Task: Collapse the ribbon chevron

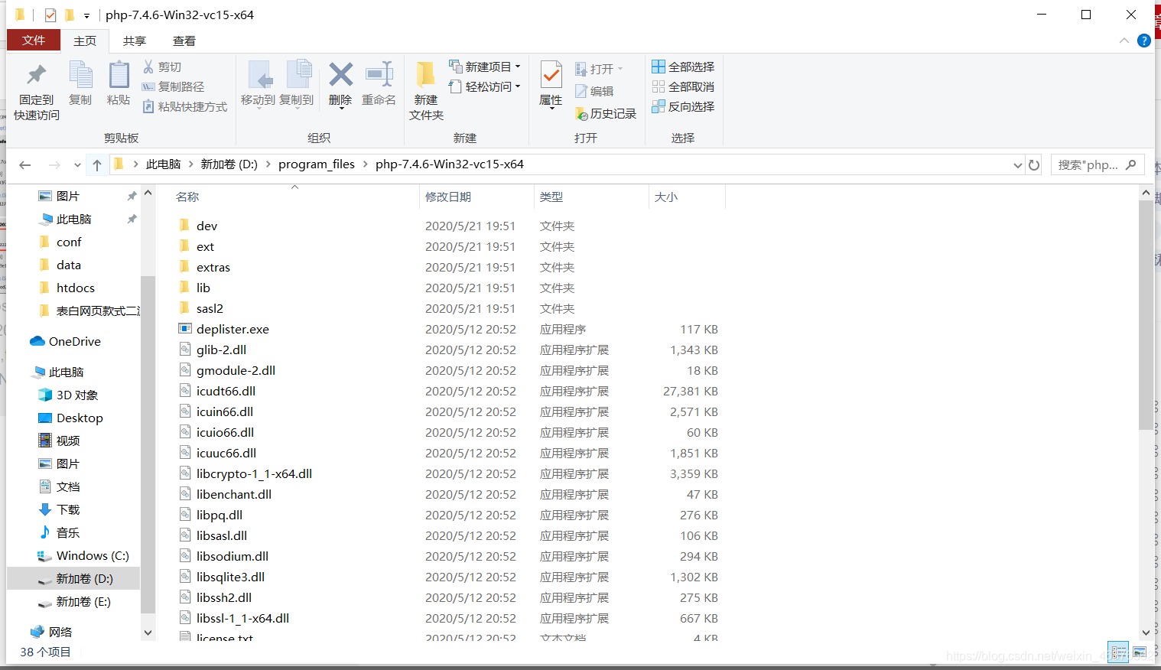Action: 1124,41
